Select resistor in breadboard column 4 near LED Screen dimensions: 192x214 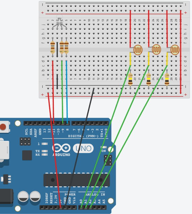tap(62, 48)
